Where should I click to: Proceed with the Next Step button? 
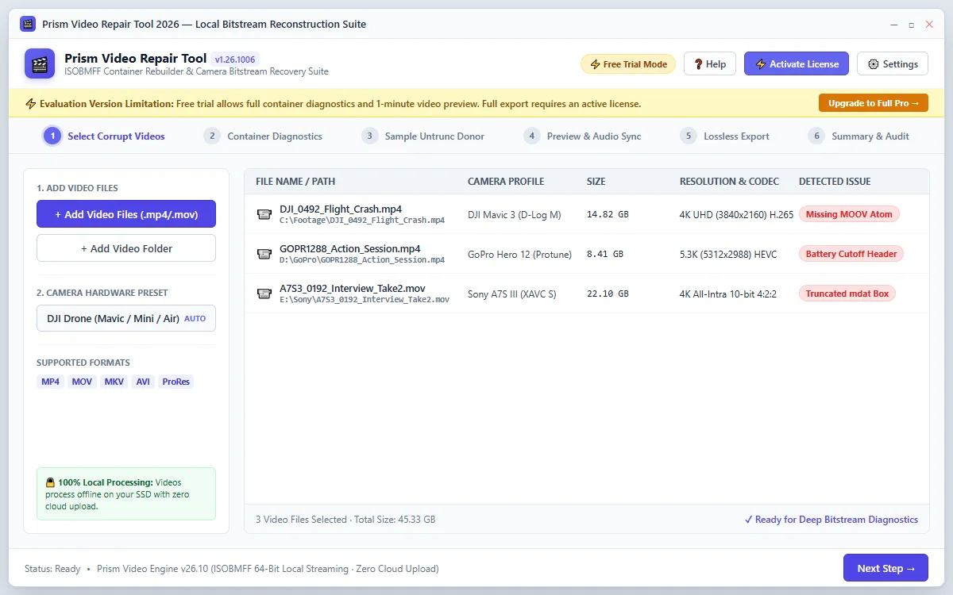pos(885,568)
